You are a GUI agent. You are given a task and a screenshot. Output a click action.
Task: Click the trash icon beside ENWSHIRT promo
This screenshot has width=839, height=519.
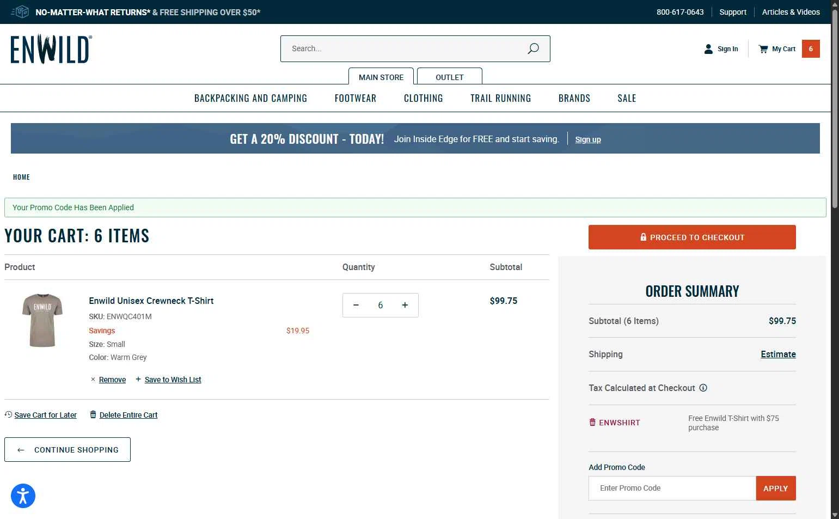pos(592,422)
